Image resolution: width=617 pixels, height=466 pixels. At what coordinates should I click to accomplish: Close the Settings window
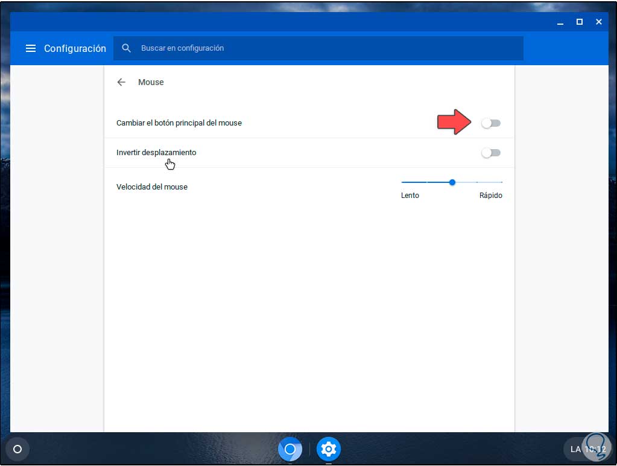[599, 22]
